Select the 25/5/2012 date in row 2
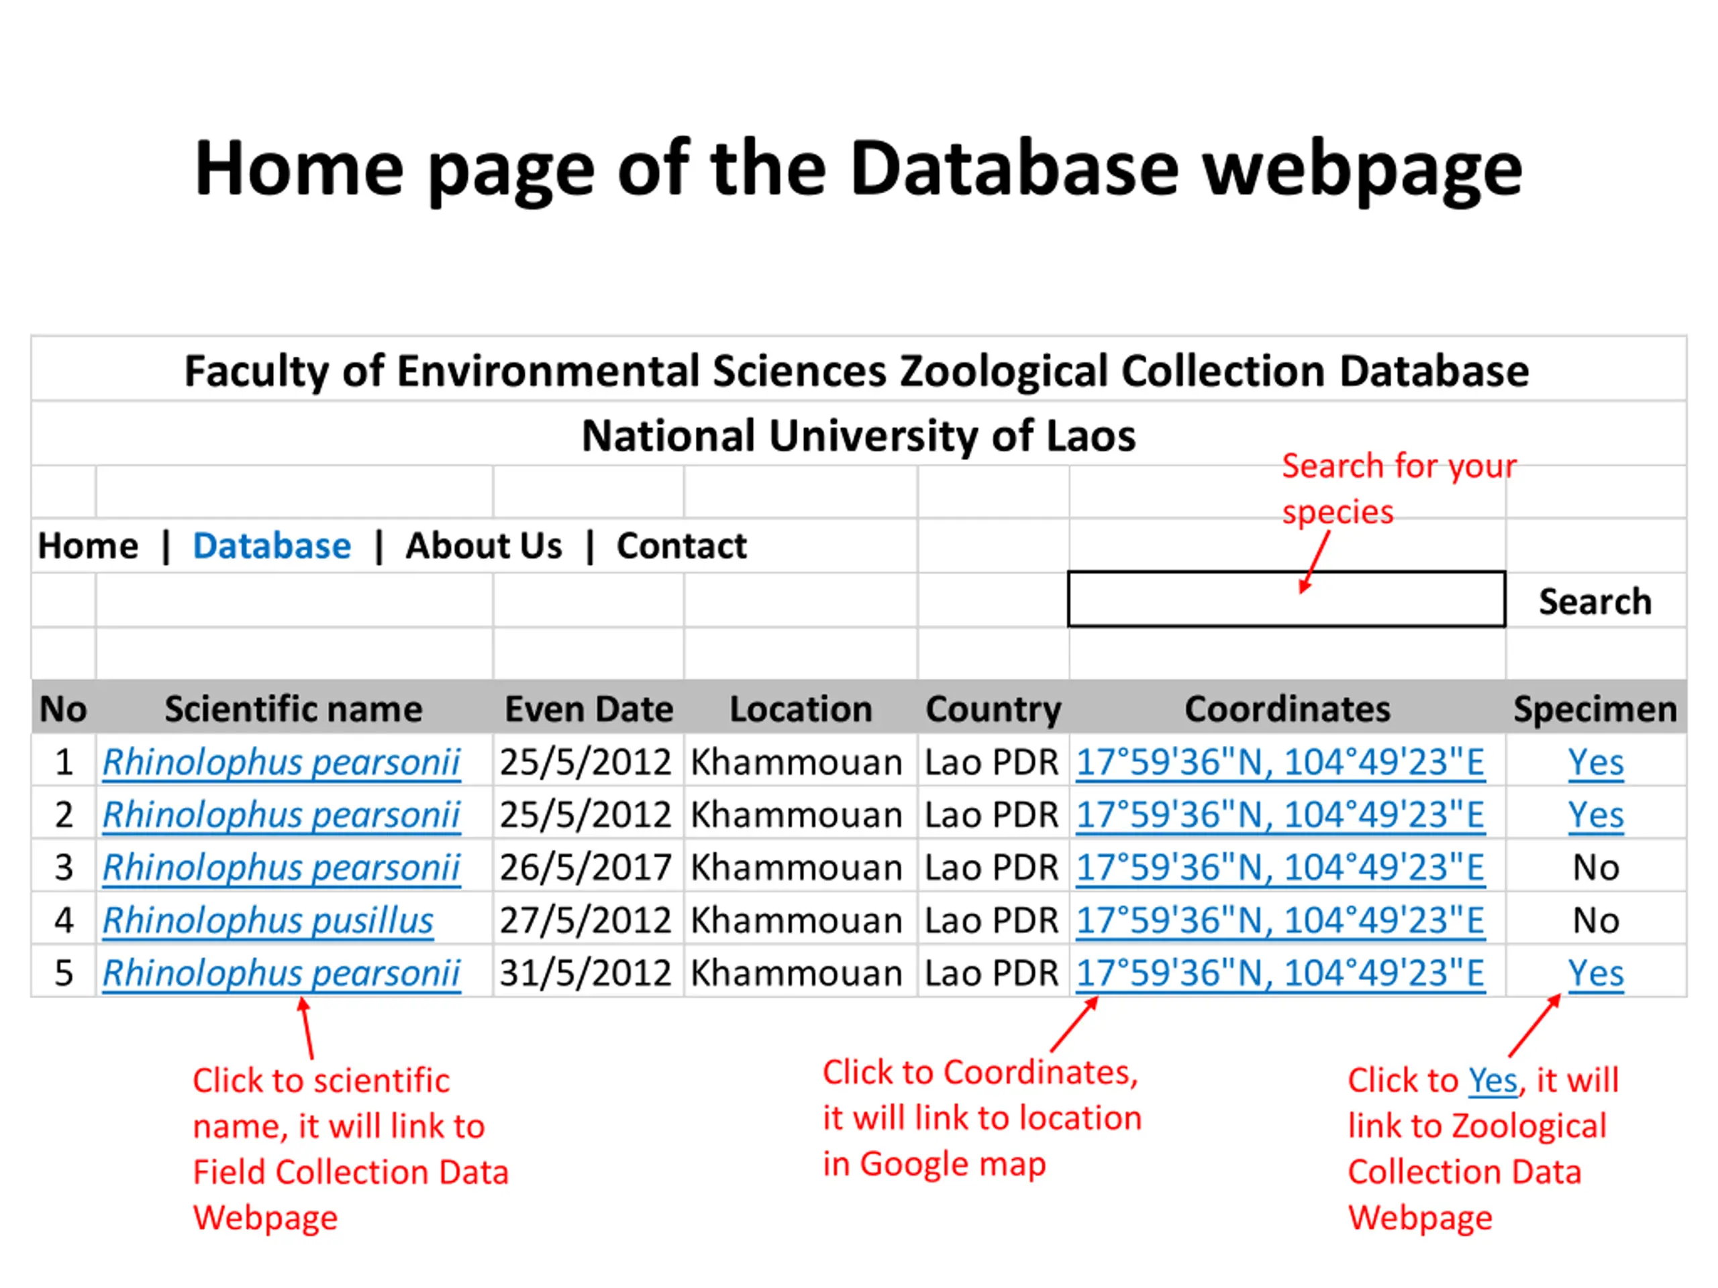This screenshot has width=1718, height=1288. [x=586, y=815]
